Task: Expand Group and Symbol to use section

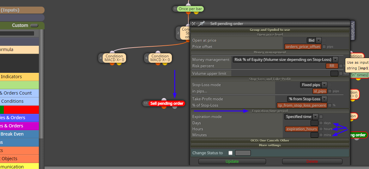Action: 270,30
